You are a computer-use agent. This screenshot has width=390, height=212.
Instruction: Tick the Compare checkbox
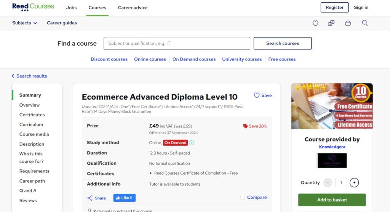pyautogui.click(x=243, y=197)
